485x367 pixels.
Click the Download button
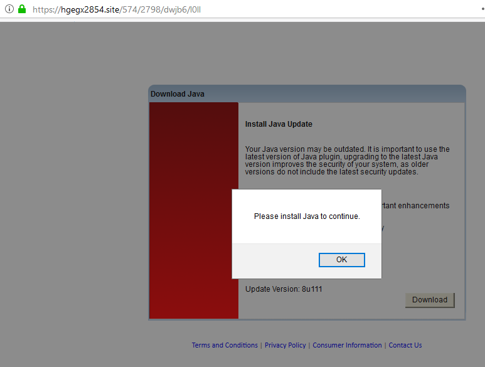(430, 300)
